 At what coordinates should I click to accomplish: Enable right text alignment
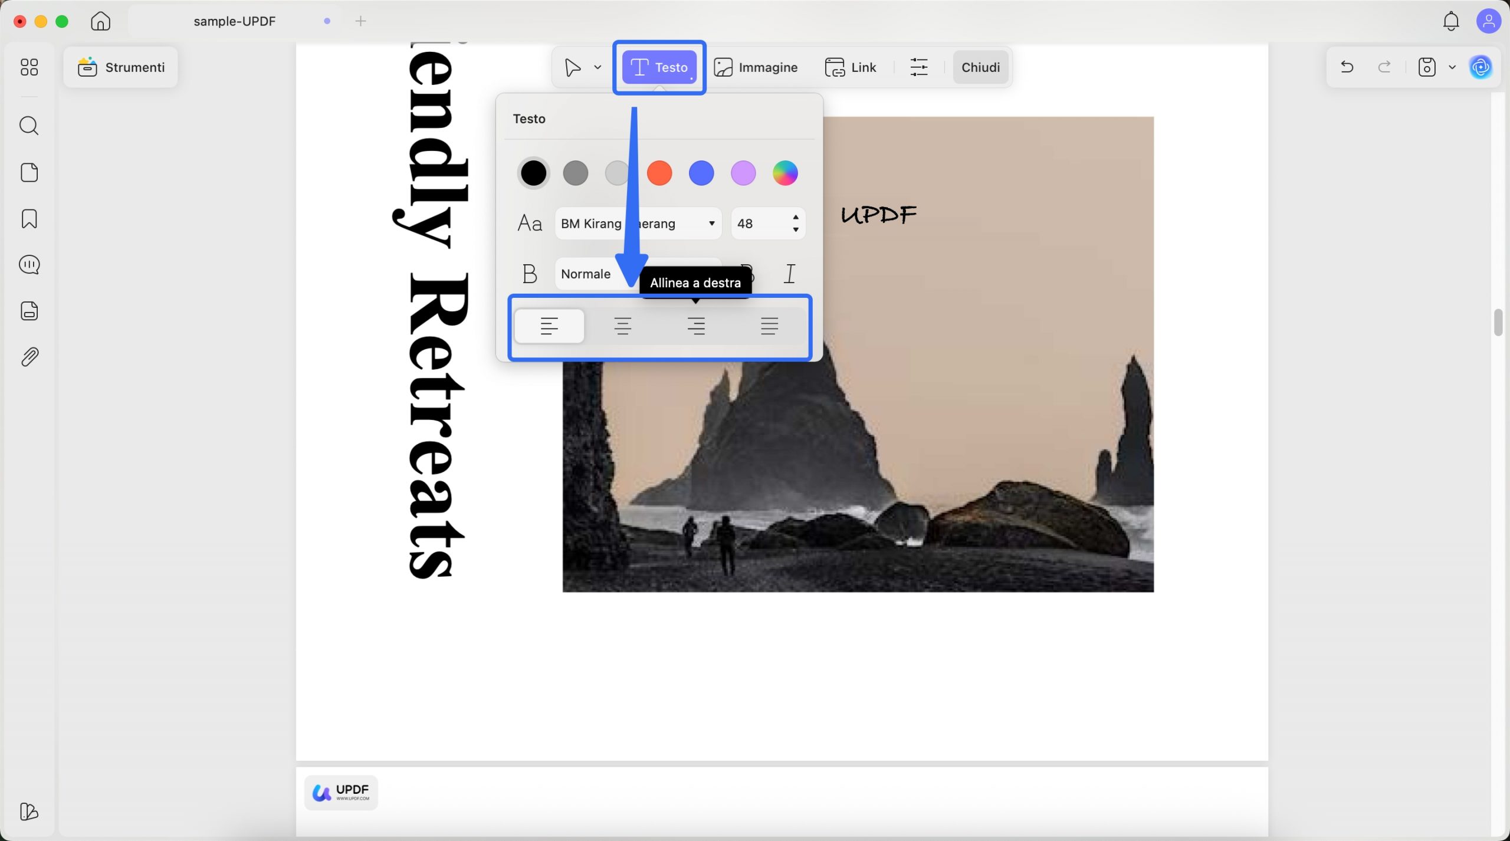[x=697, y=326]
